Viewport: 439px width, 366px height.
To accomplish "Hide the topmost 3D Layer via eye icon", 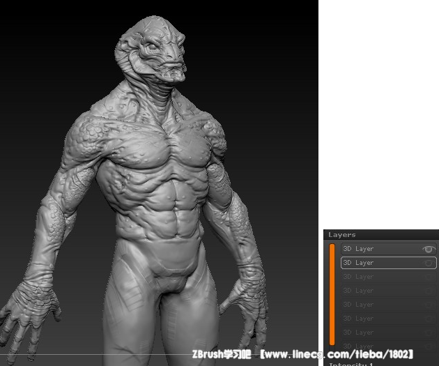I will pos(429,249).
